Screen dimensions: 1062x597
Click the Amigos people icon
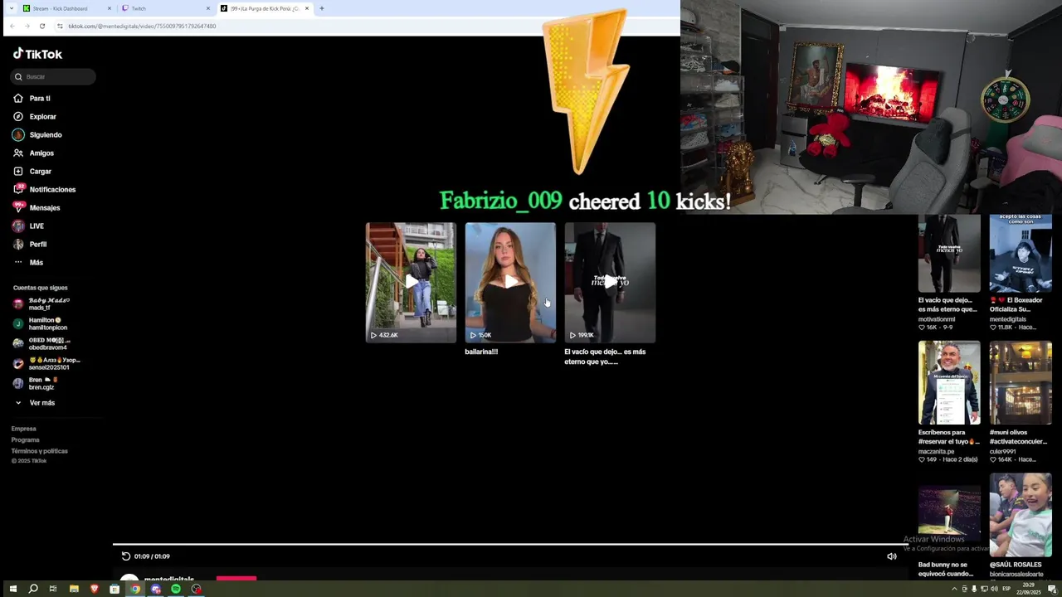click(18, 153)
